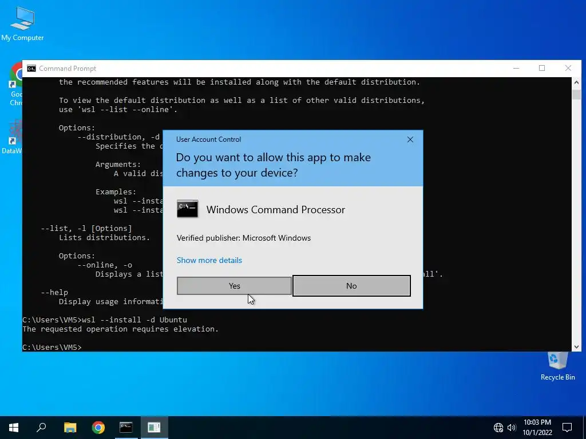The height and width of the screenshot is (439, 586).
Task: Click the 'Command Prompt' window title text
Action: (68, 69)
